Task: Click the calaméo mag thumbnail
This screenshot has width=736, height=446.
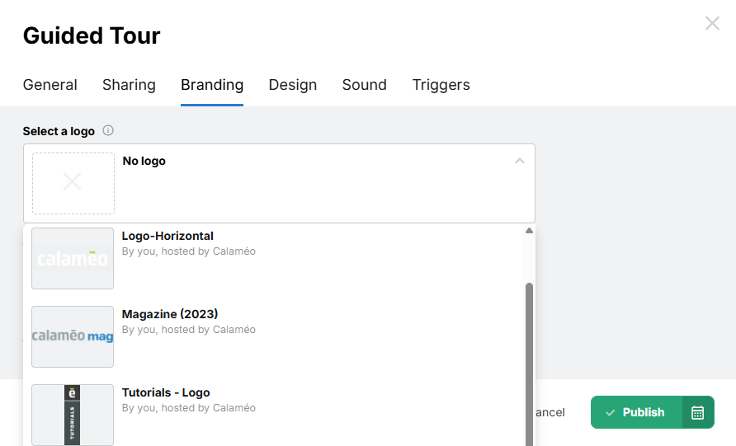Action: (73, 336)
